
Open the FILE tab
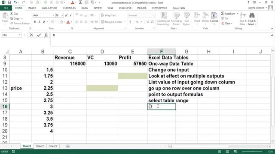(6, 8)
